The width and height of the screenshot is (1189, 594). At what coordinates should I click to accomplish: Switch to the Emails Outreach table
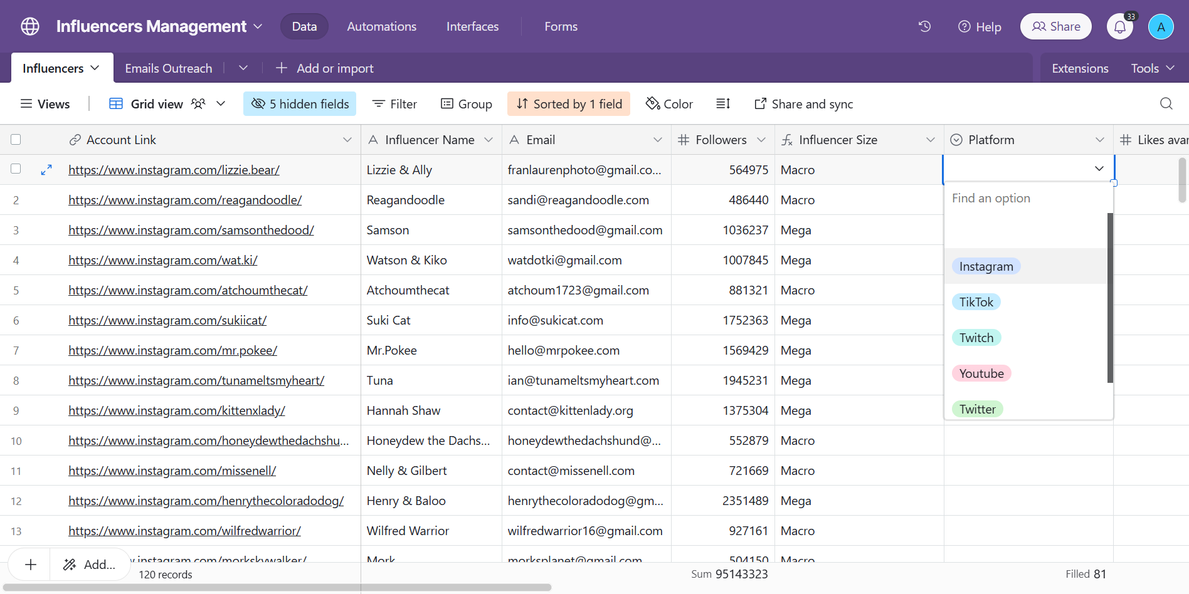(x=169, y=68)
